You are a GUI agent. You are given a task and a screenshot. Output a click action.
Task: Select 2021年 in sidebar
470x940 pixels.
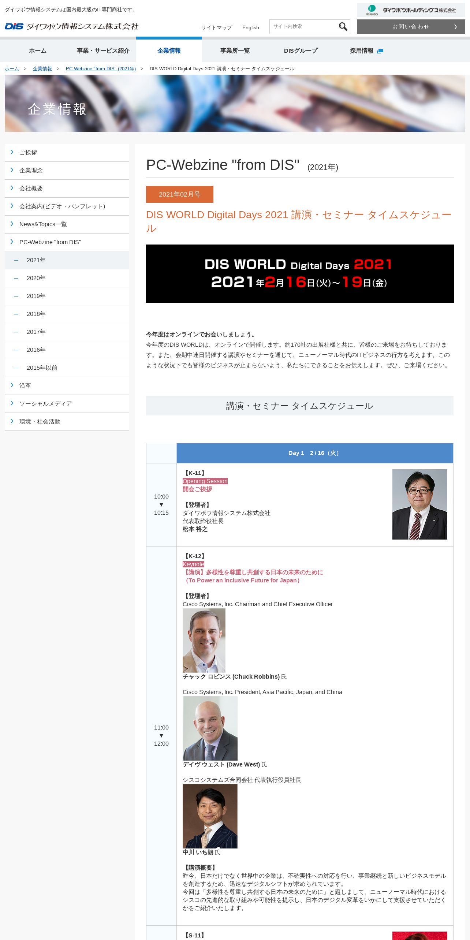(67, 260)
